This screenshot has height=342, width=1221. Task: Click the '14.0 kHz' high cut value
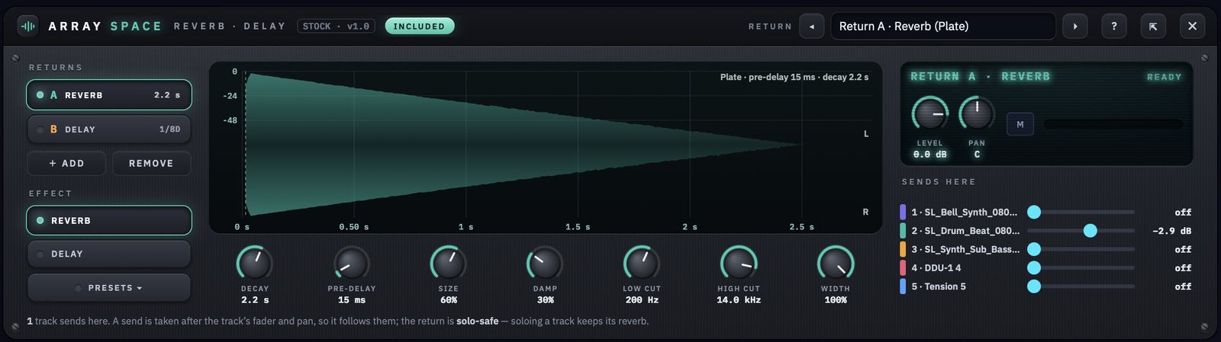tap(739, 300)
